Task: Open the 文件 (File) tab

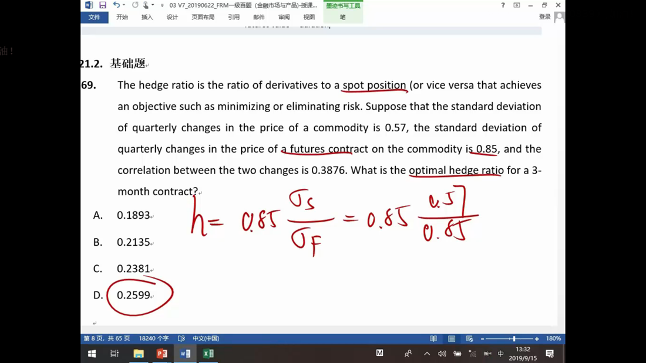Action: [94, 17]
